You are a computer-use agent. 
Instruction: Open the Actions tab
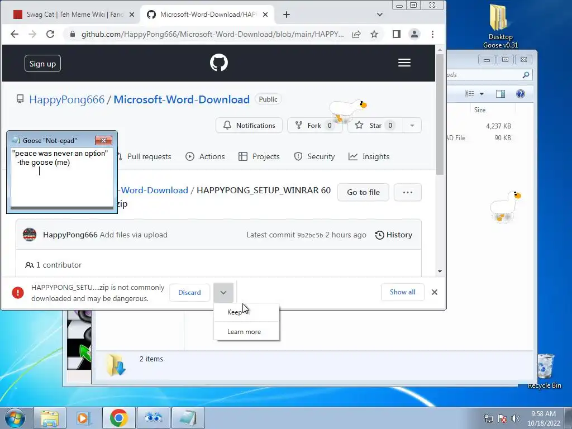click(206, 156)
